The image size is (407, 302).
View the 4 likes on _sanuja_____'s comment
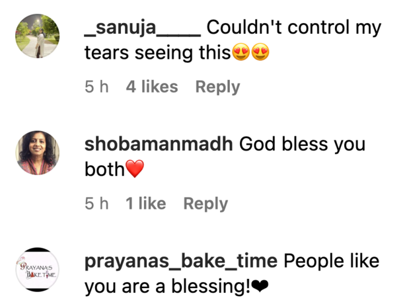coord(151,87)
